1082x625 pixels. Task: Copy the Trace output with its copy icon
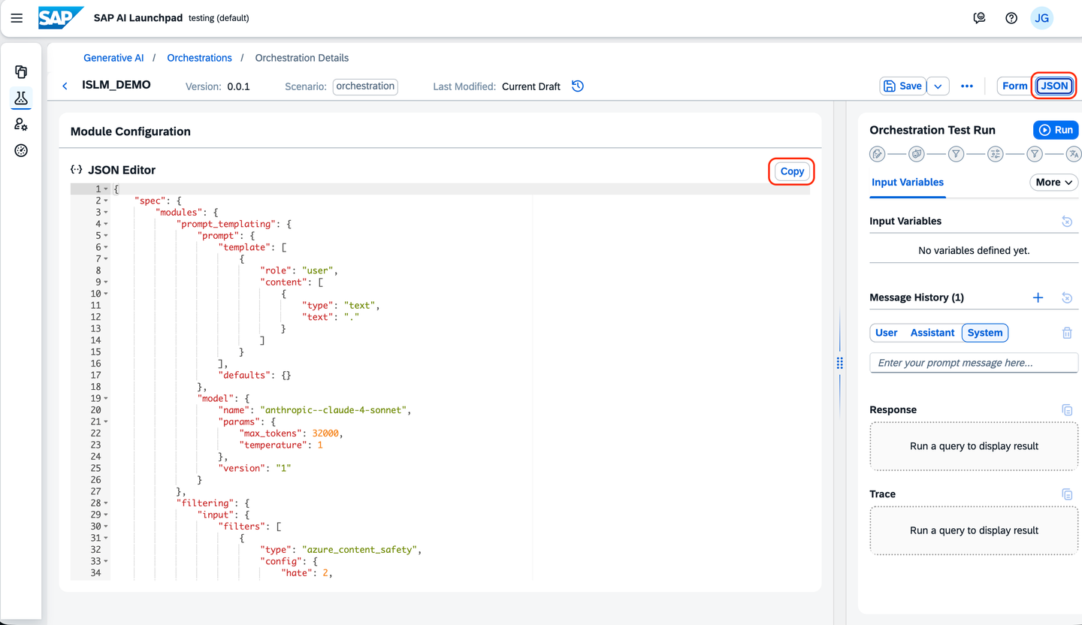(1067, 494)
